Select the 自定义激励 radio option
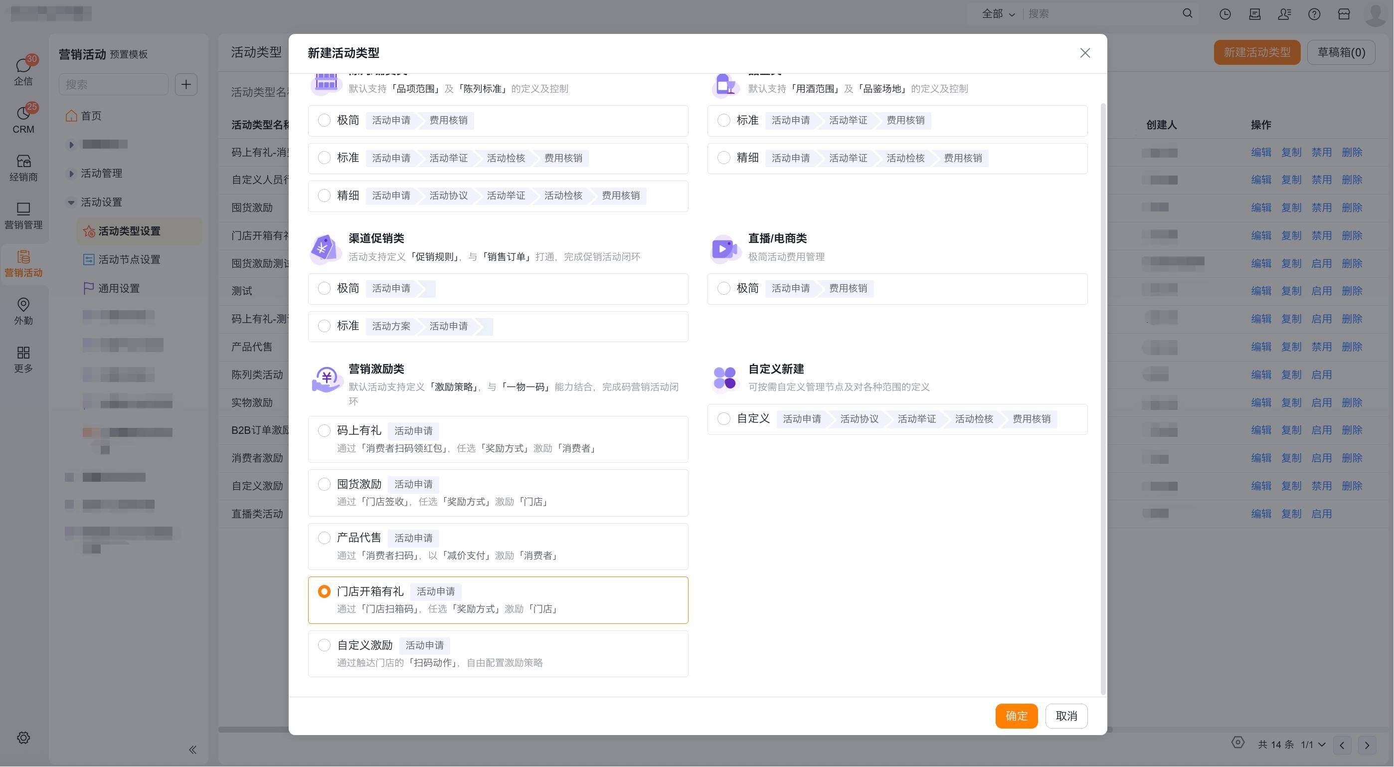 pyautogui.click(x=324, y=645)
